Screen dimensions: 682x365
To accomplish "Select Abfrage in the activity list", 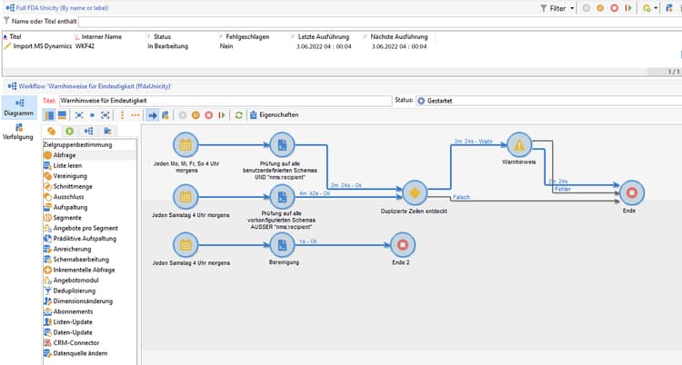I will pos(90,155).
